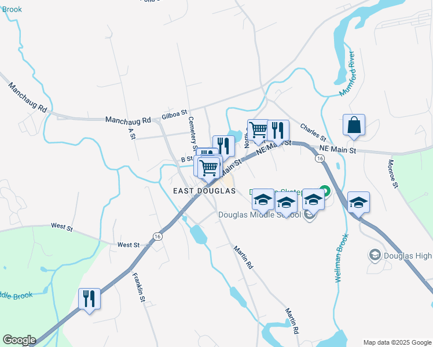Click the Route 16 shield below NE Main St

coord(320,158)
